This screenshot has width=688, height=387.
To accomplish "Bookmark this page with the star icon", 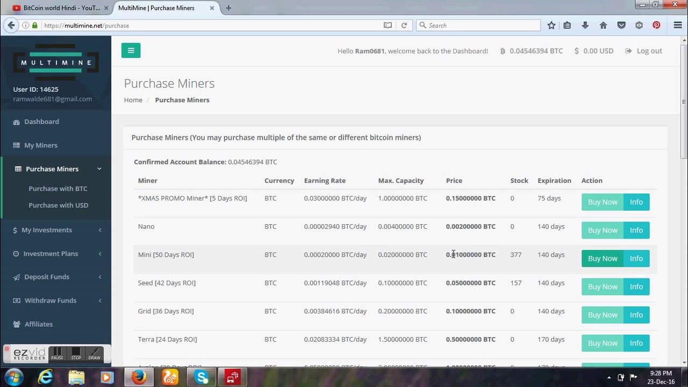I will 551,25.
